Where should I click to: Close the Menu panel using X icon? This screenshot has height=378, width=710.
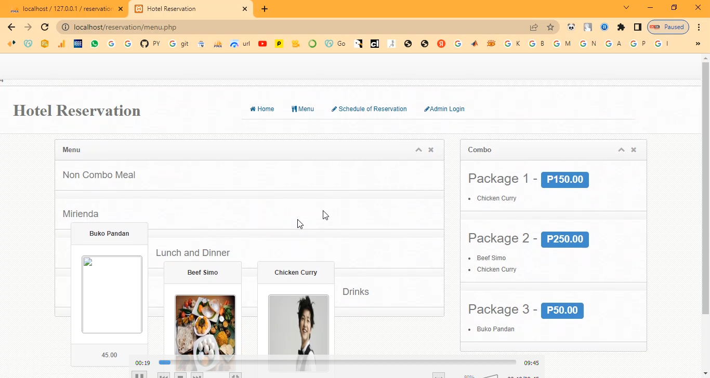[431, 150]
